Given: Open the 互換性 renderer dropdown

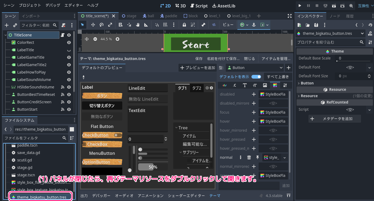Looking at the screenshot, I should [366, 6].
